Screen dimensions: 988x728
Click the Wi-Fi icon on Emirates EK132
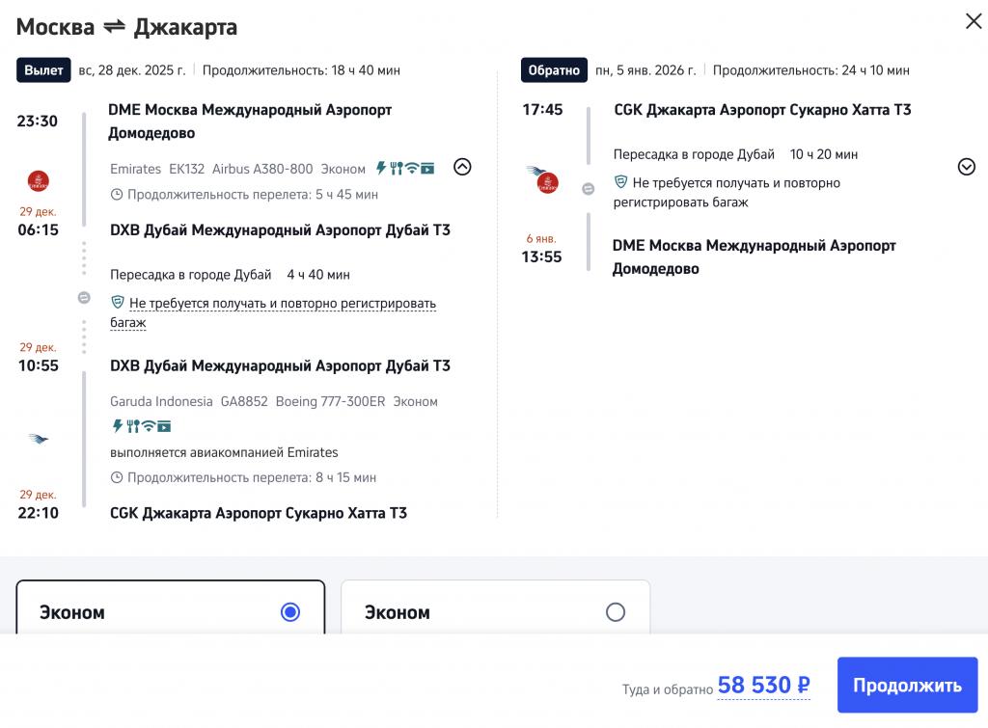(x=412, y=169)
